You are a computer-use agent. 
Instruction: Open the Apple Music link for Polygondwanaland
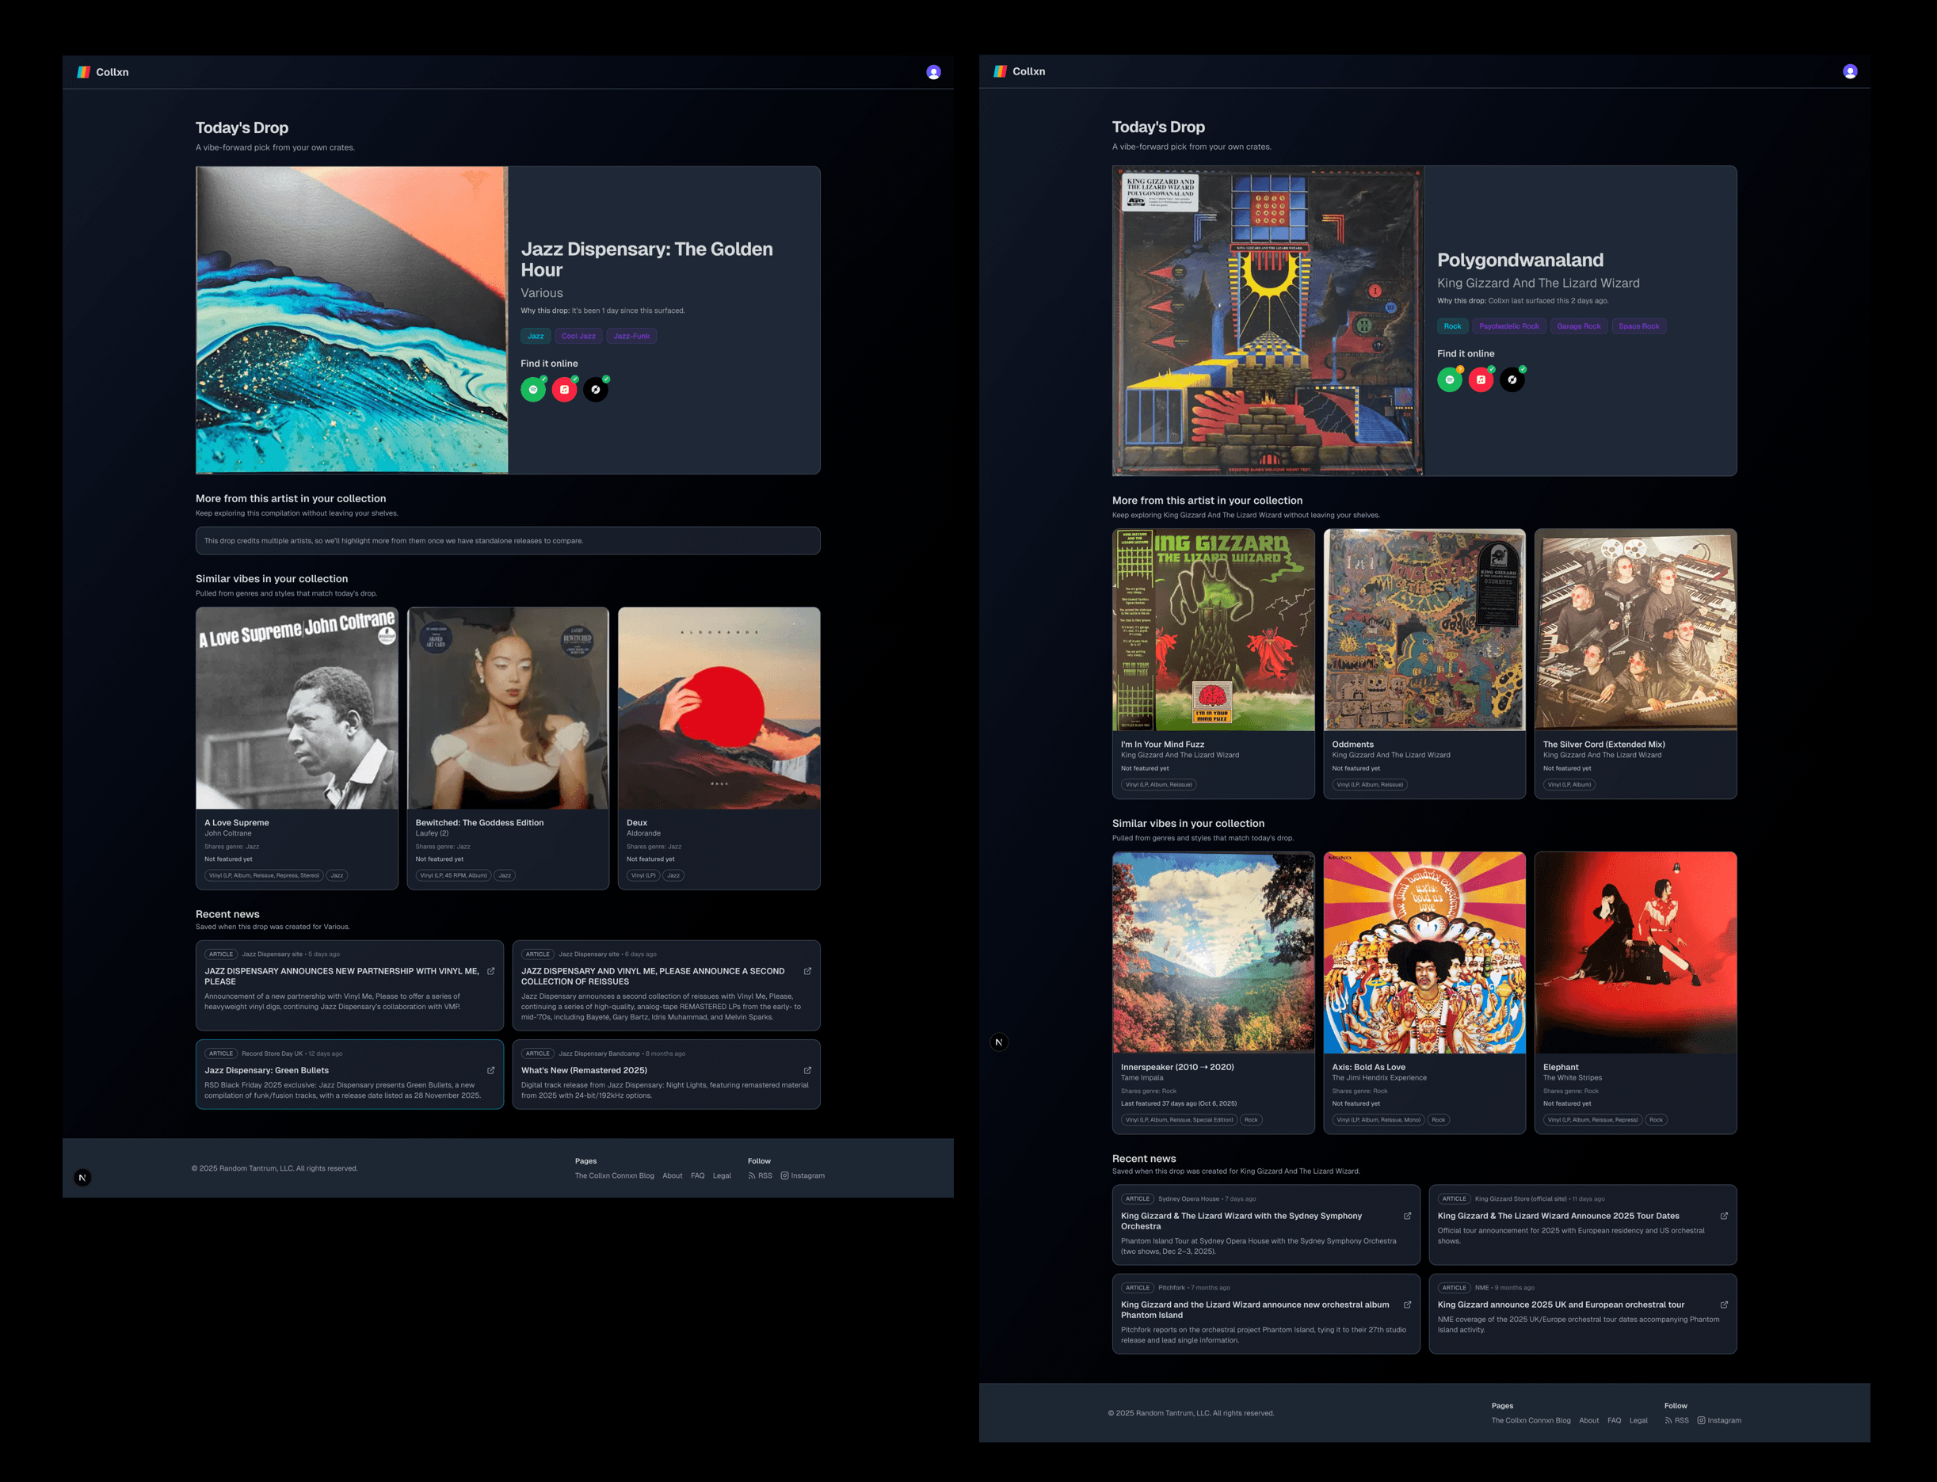[x=1481, y=379]
